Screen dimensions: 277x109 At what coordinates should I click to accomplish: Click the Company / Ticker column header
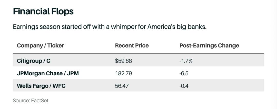(41, 45)
